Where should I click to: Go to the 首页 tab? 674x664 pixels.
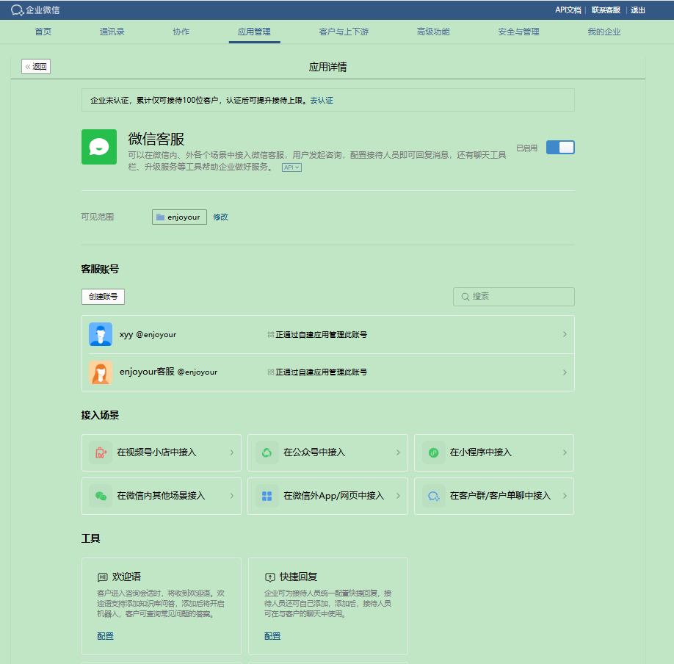click(x=43, y=32)
